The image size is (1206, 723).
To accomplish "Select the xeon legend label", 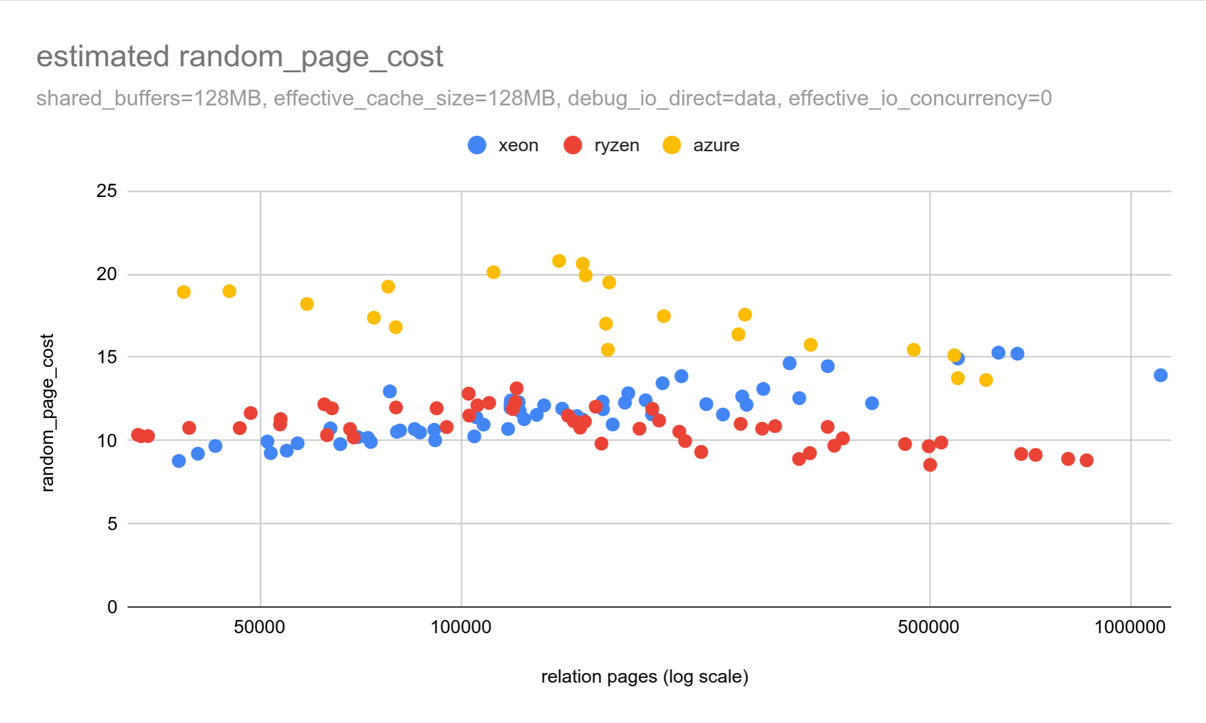I will [518, 145].
